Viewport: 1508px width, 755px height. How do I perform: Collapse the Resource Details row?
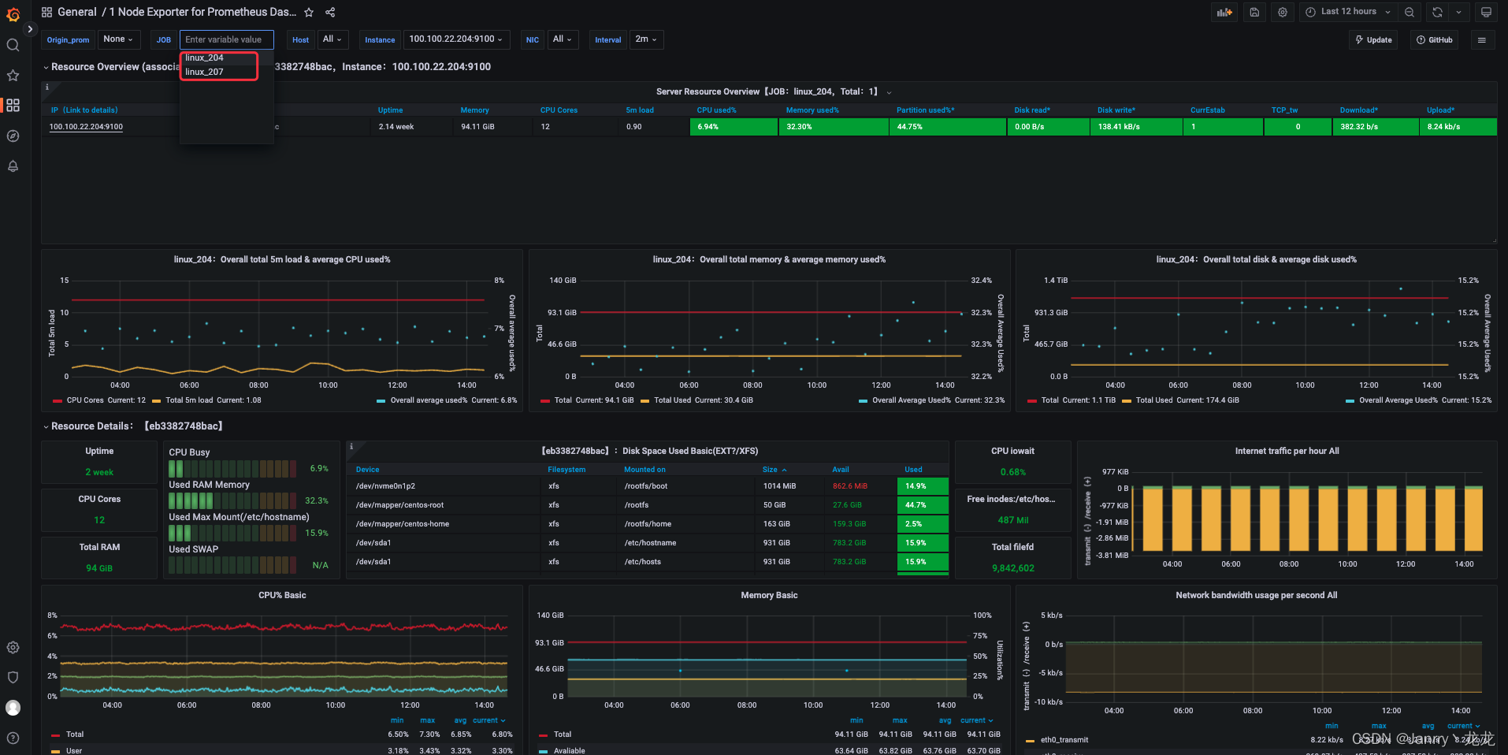click(x=46, y=426)
